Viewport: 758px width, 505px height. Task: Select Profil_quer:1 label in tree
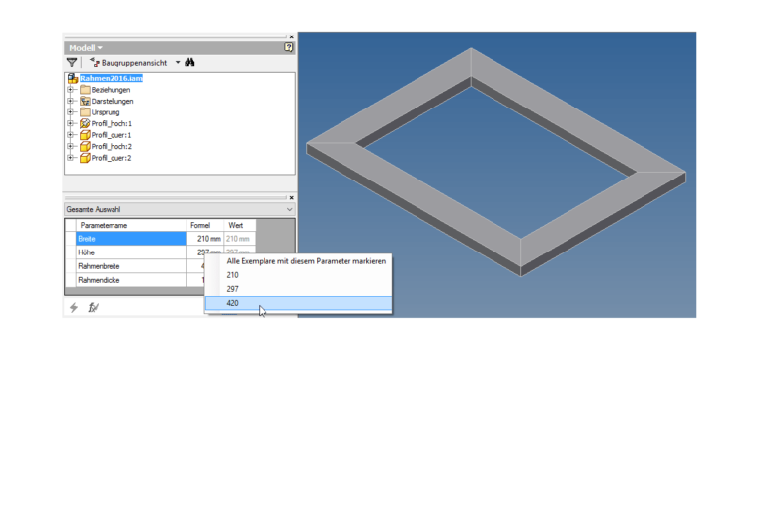[x=112, y=135]
